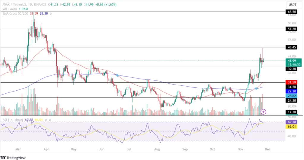Select the EMA cross marker near June
304x160 pixels.
(x=117, y=75)
